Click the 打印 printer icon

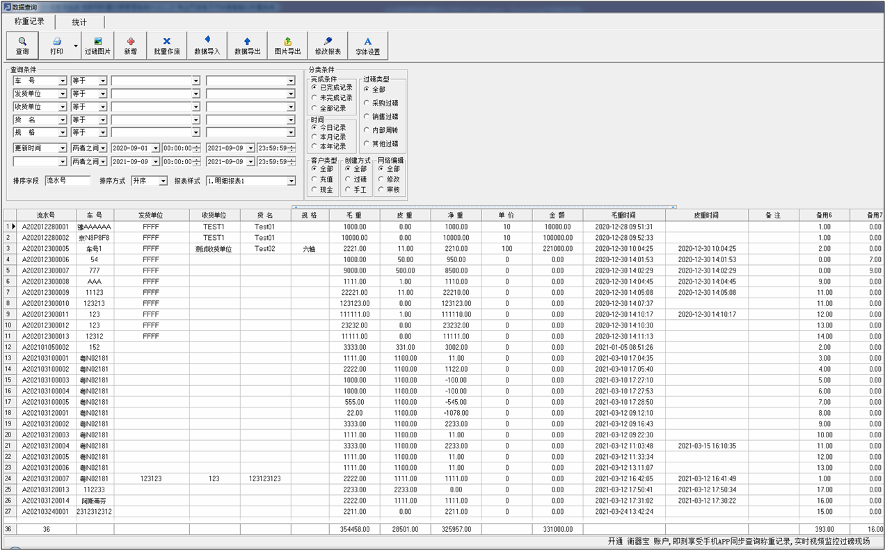[x=57, y=42]
